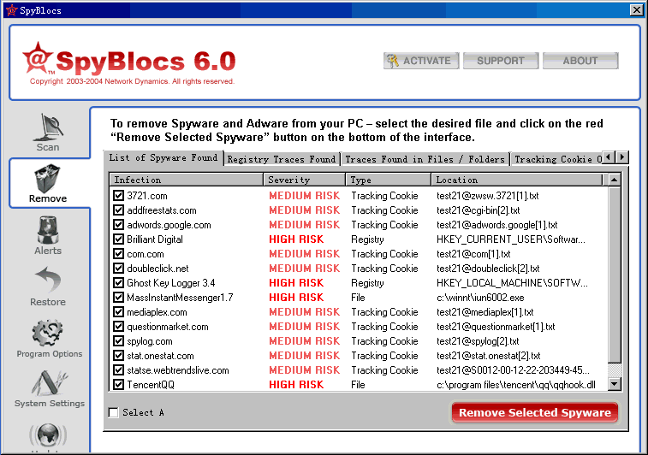Open the Scan section icon
The width and height of the screenshot is (648, 455).
(x=48, y=128)
